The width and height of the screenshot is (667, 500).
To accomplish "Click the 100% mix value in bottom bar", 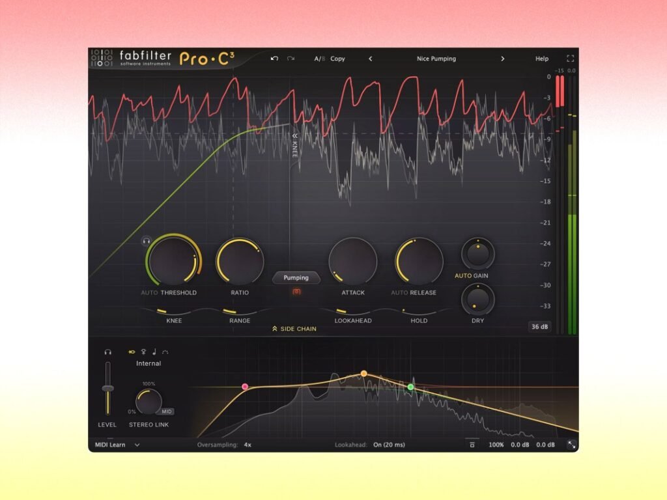I will pos(496,445).
